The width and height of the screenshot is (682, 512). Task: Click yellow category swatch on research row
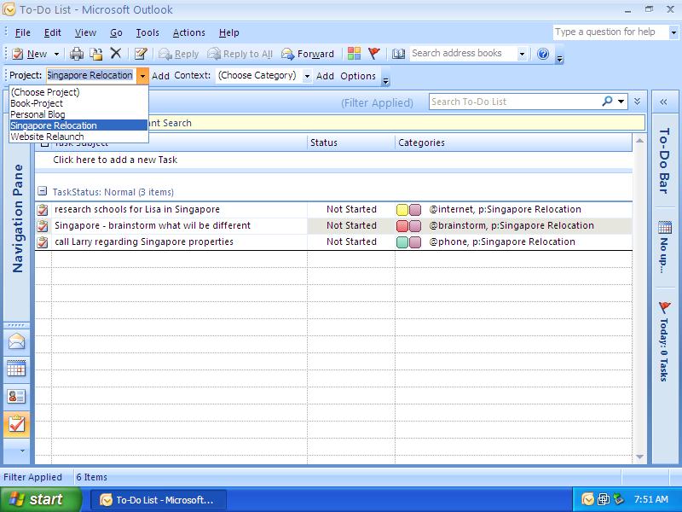click(402, 210)
